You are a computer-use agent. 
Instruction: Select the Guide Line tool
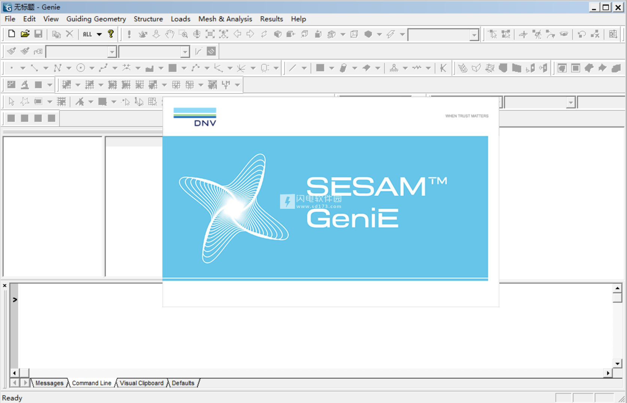click(34, 68)
